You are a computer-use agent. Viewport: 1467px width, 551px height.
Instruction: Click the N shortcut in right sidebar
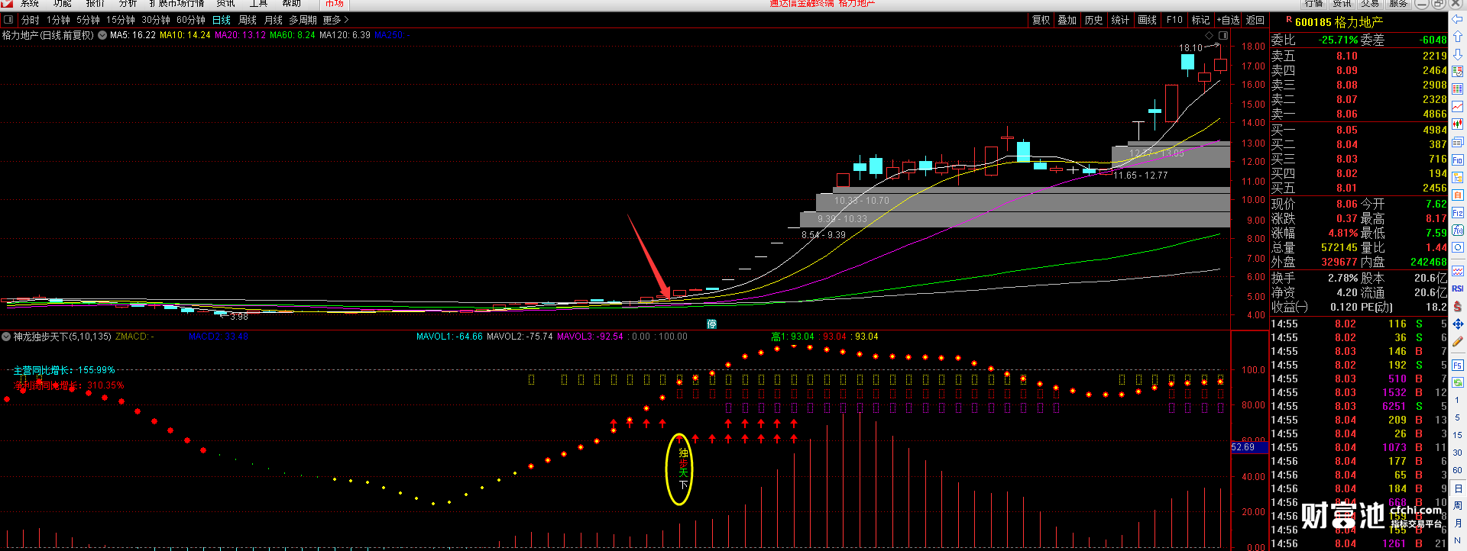(1458, 541)
